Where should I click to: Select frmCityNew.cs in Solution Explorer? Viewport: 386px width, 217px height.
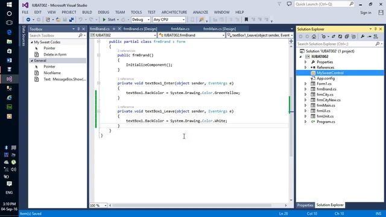[x=328, y=100]
